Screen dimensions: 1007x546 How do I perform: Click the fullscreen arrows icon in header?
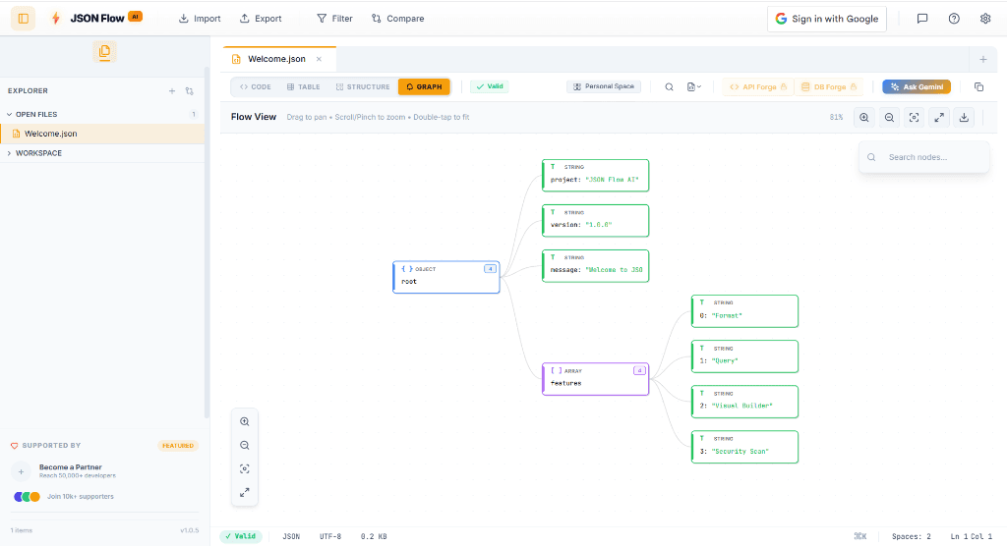(939, 118)
